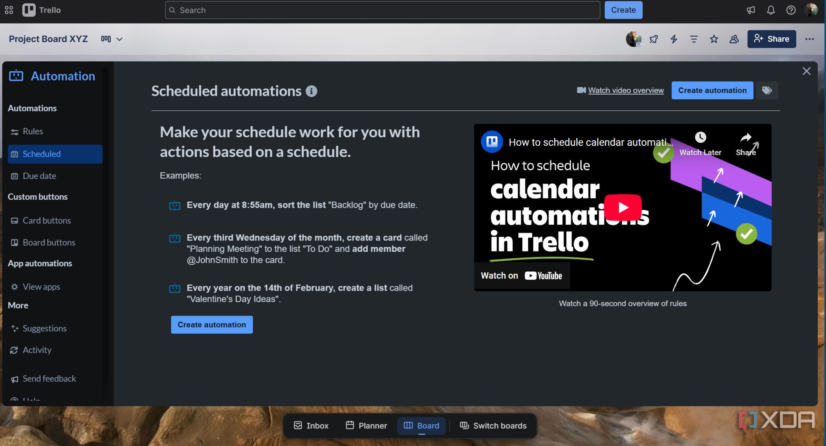
Task: Open the help question mark icon
Action: pyautogui.click(x=790, y=10)
